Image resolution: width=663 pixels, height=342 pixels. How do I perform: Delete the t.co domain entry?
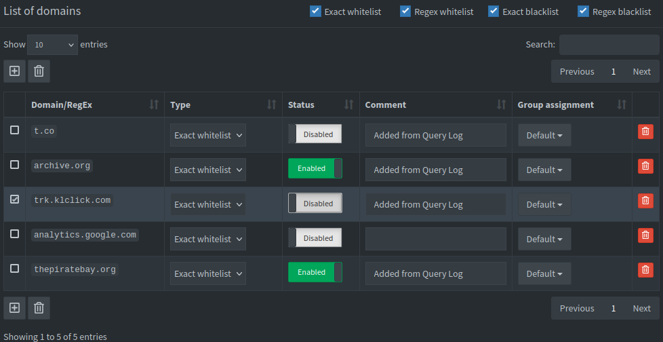pyautogui.click(x=645, y=132)
